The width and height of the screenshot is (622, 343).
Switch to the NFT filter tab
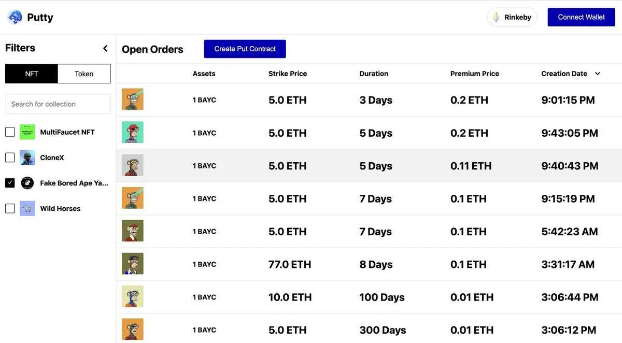pyautogui.click(x=32, y=74)
